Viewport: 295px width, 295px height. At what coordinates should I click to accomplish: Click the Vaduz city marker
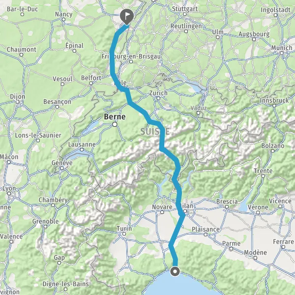pyautogui.click(x=198, y=113)
